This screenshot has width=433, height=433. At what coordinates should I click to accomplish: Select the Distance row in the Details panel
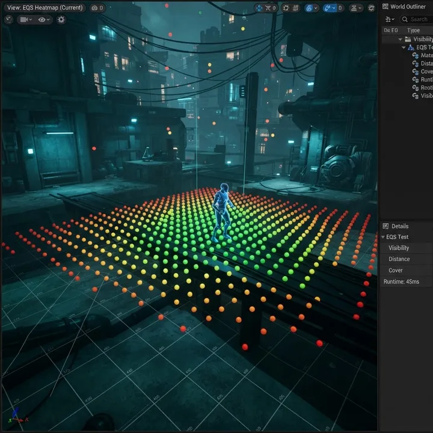407,259
